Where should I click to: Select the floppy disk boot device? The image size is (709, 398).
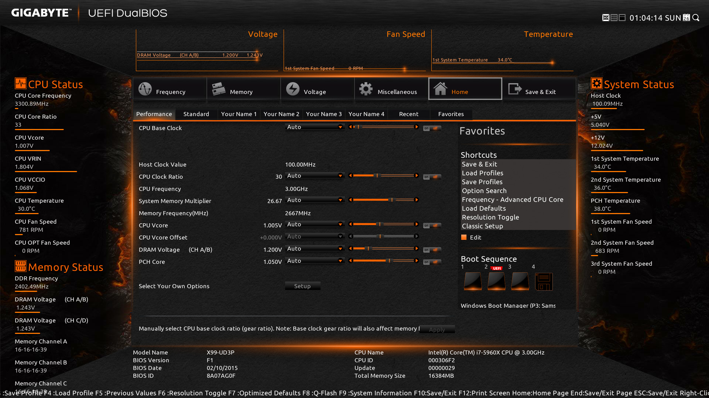pos(544,282)
